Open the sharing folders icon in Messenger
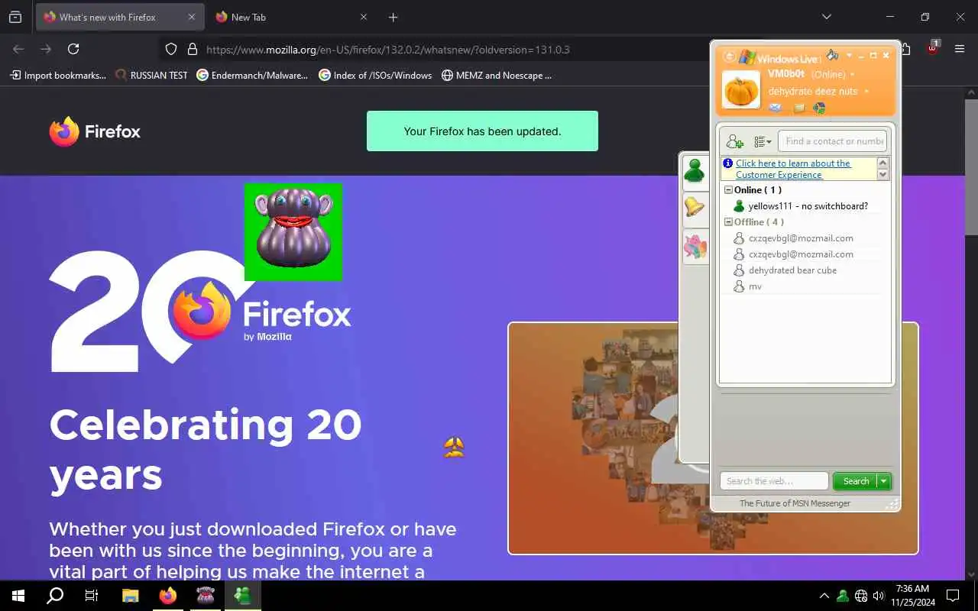Viewport: 978px width, 611px height. (799, 108)
